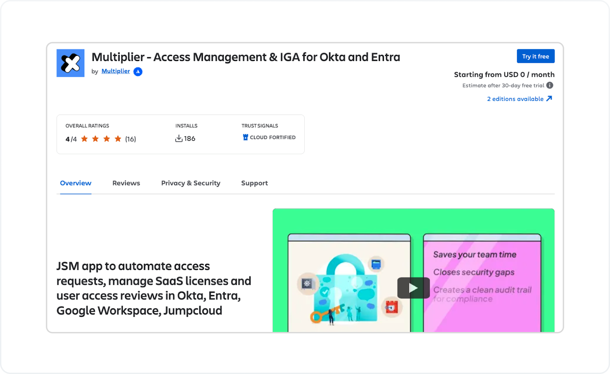610x374 pixels.
Task: Click the info icon next to free trial estimate
Action: coord(550,85)
